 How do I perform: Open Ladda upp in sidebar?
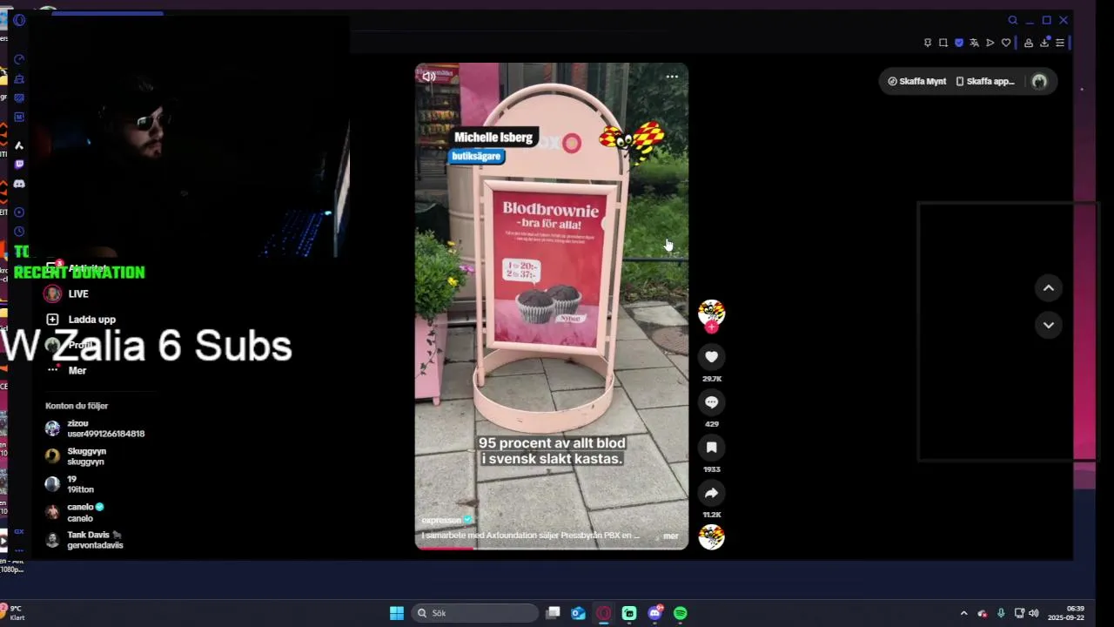(x=91, y=320)
